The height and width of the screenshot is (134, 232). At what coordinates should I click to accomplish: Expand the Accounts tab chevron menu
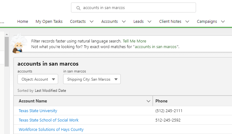tap(124, 22)
